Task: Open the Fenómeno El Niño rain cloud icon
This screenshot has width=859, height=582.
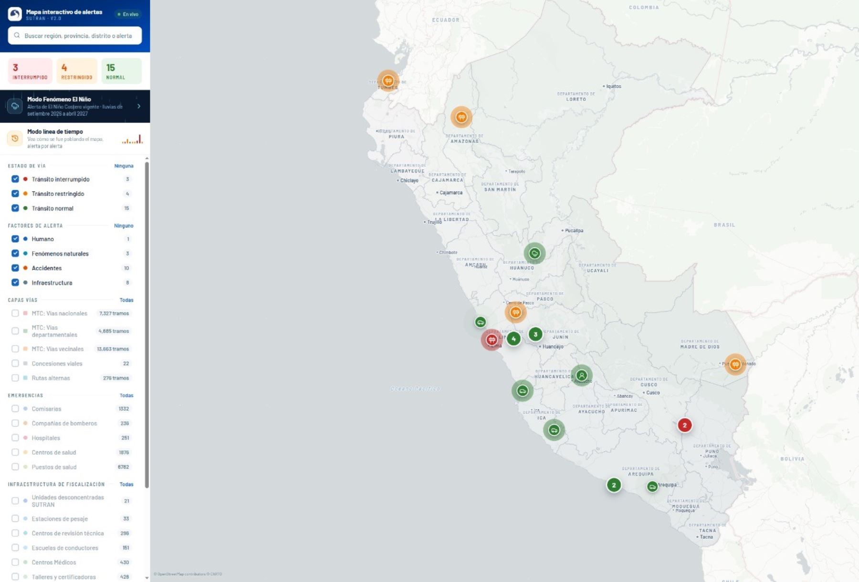Action: coord(15,106)
